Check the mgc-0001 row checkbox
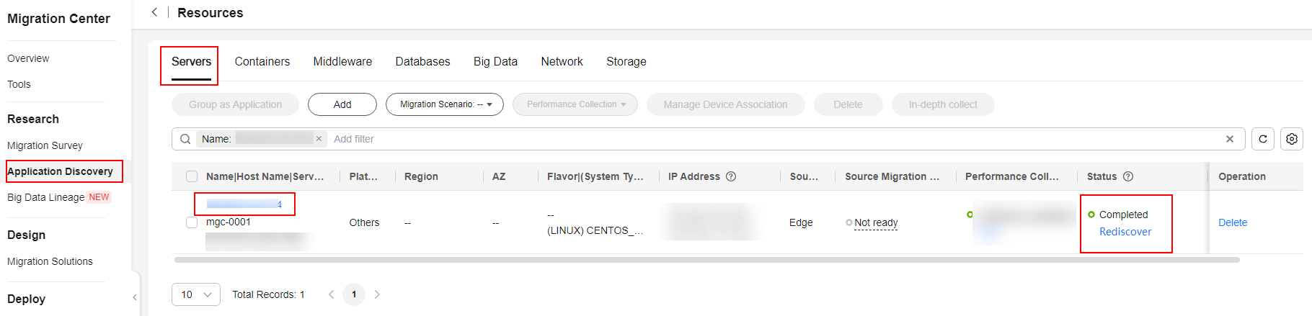1312x316 pixels. (192, 222)
